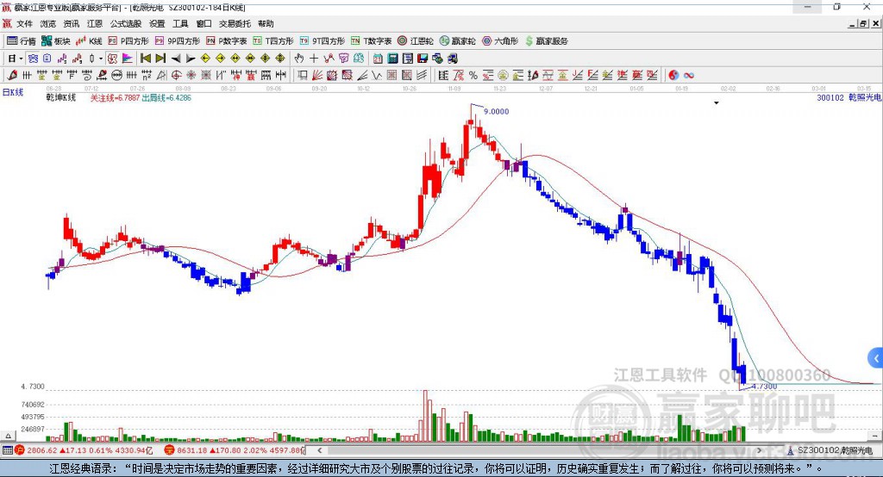
Task: Open the 文件 menu
Action: [25, 23]
